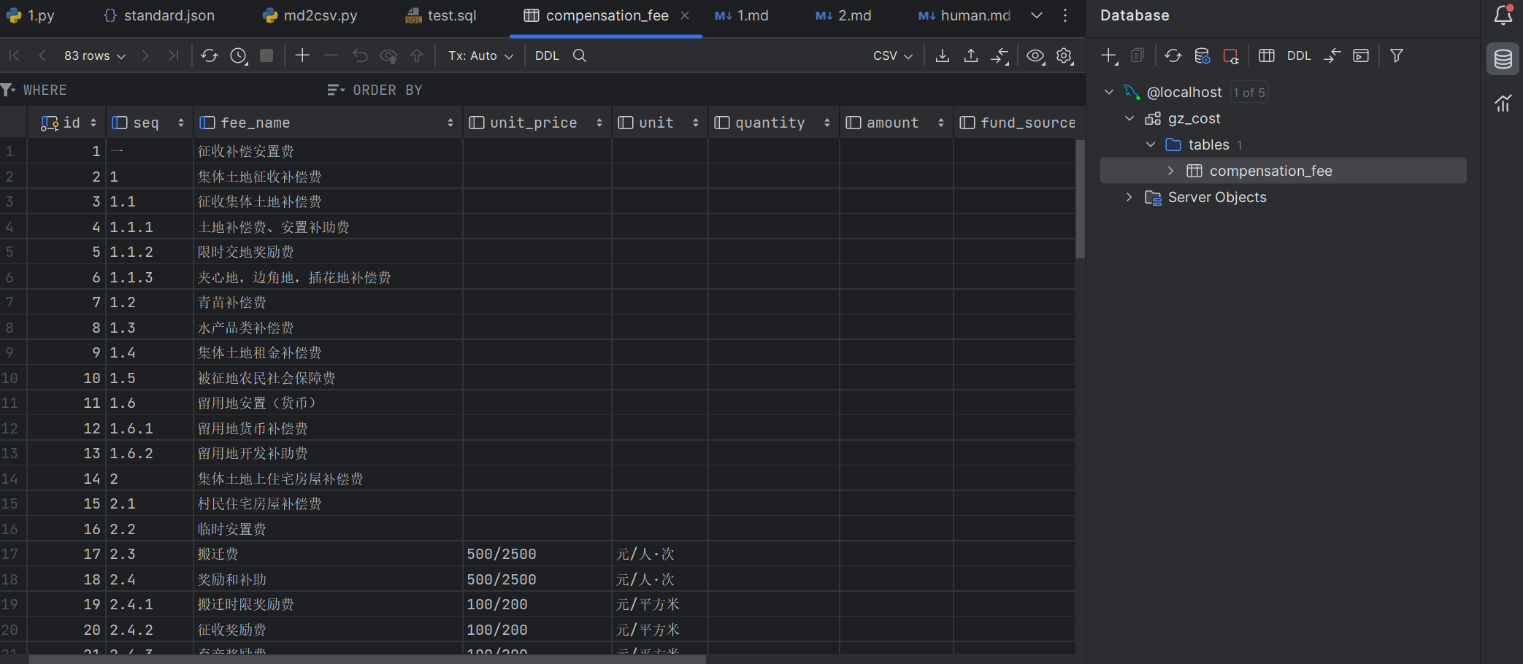Go to previous page of rows
This screenshot has height=664, width=1523.
point(42,55)
